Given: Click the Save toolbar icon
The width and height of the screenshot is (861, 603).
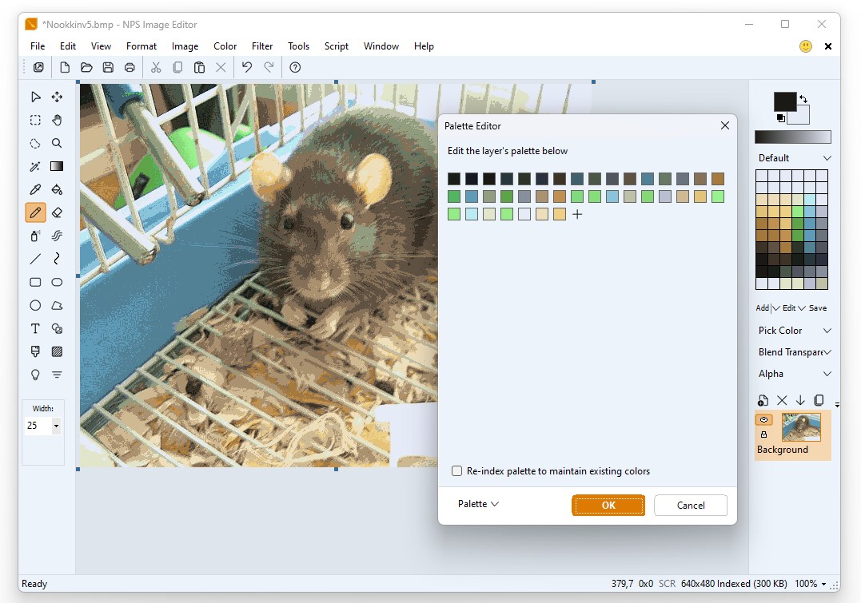Looking at the screenshot, I should pos(108,67).
